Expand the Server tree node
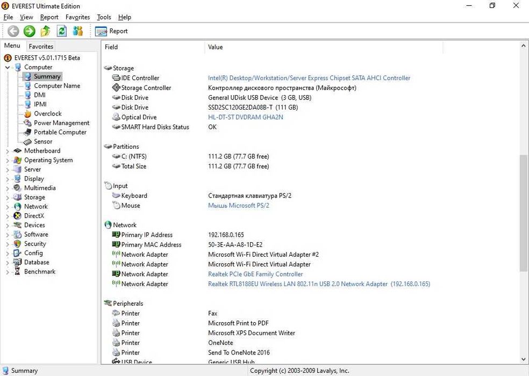Screen dimensions: 529x376 [8, 170]
